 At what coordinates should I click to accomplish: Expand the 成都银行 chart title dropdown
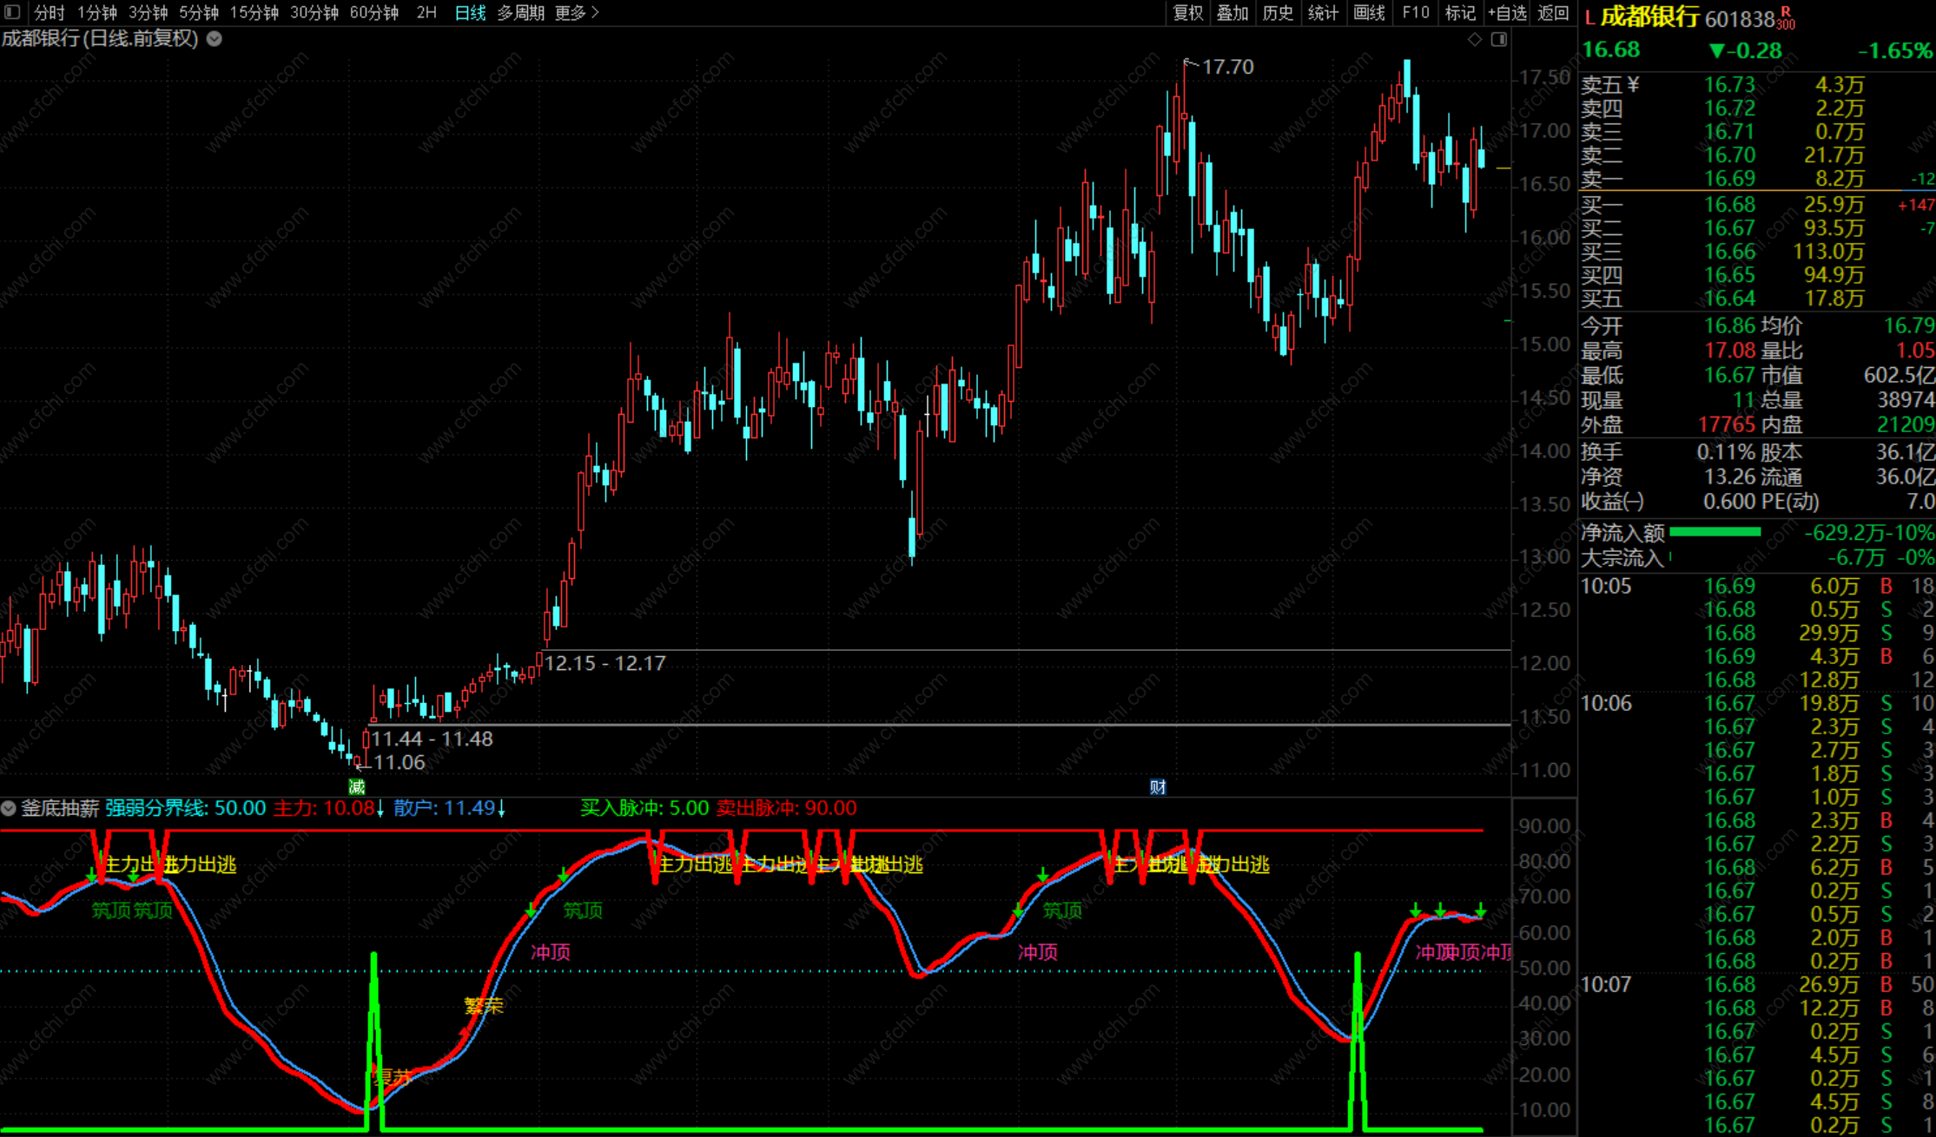tap(215, 39)
